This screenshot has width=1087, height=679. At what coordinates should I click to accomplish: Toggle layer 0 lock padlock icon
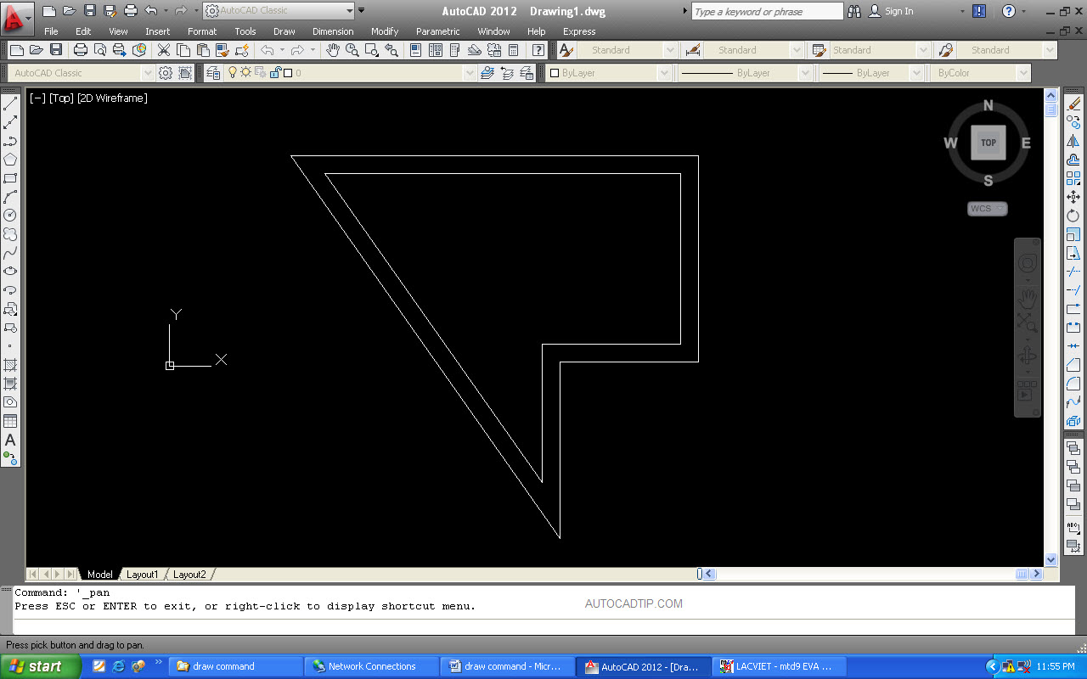[274, 73]
